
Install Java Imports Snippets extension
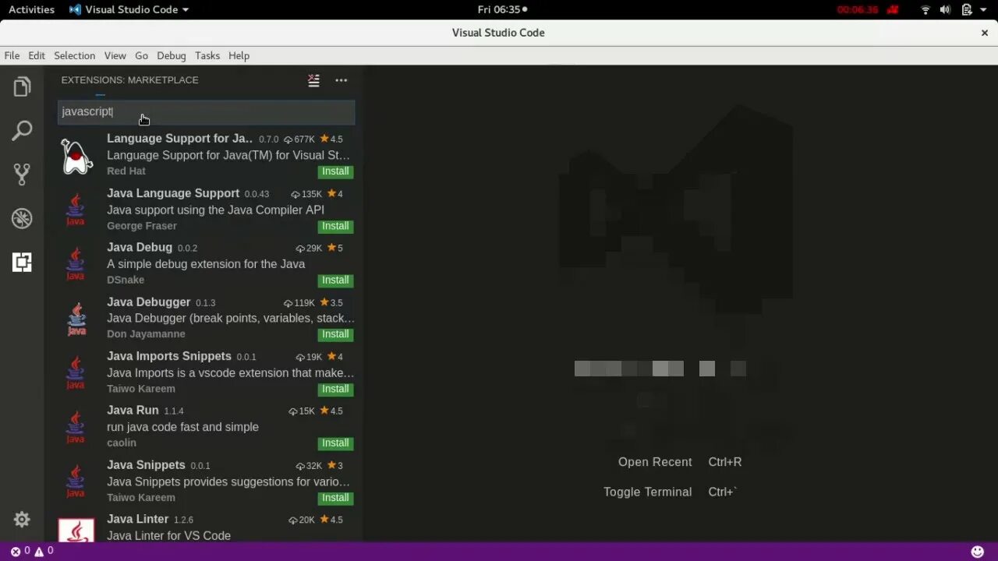coord(335,389)
